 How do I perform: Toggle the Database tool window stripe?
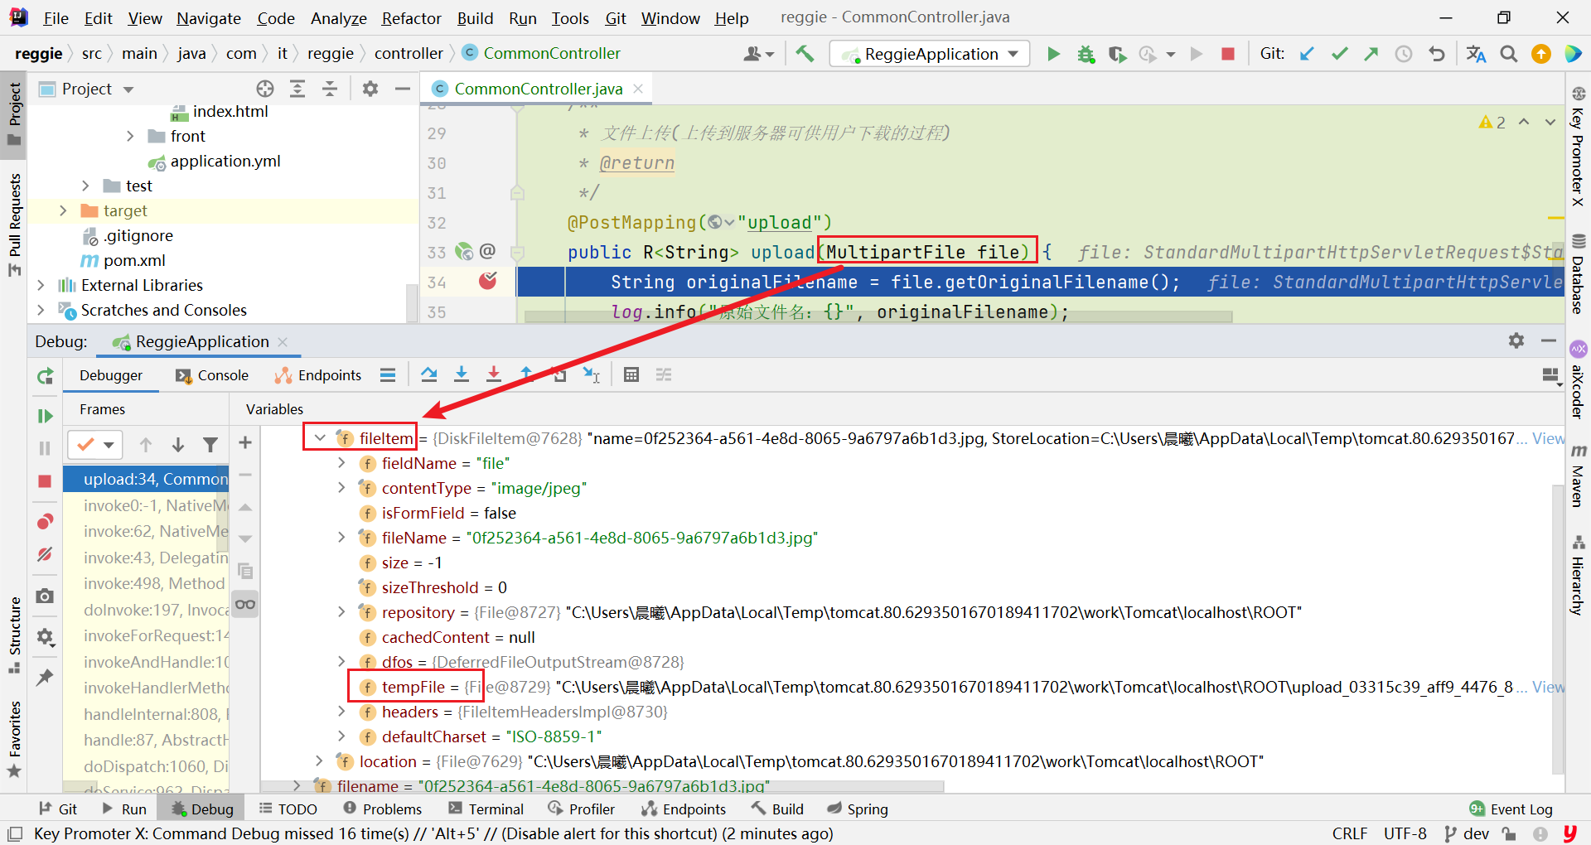pos(1578,274)
